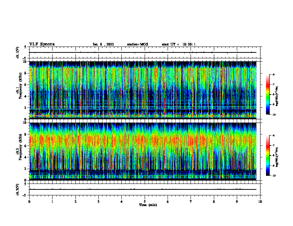This screenshot has height=226, width=293.
Task: Click the time axis tick label "5"
Action: 145,202
